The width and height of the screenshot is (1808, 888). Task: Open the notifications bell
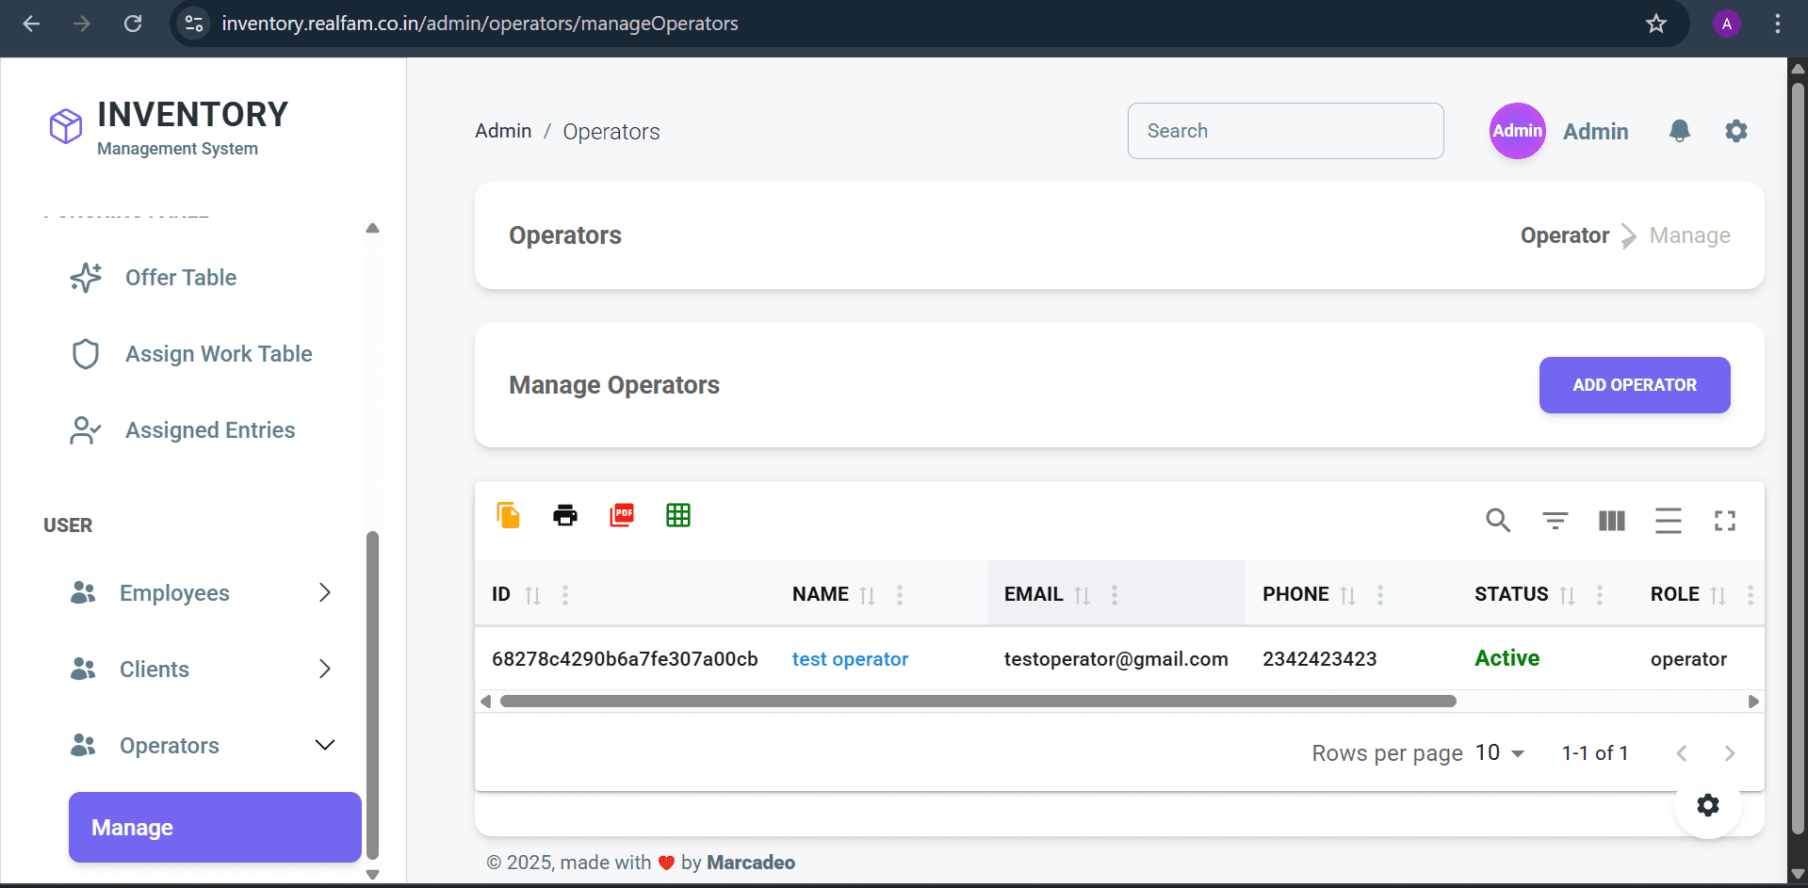tap(1680, 131)
